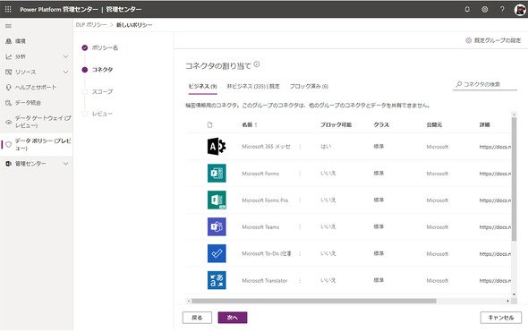Click the search magnifier icon
The height and width of the screenshot is (332, 528).
458,84
